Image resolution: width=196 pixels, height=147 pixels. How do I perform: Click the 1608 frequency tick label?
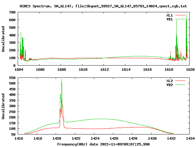coord(62,70)
